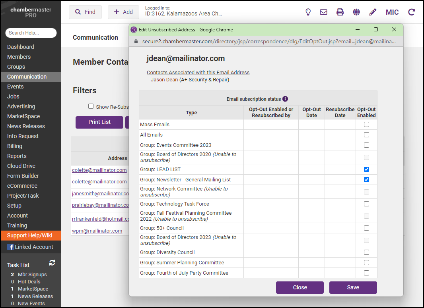424x308 pixels.
Task: Click the email subscription status info icon
Action: [x=285, y=99]
